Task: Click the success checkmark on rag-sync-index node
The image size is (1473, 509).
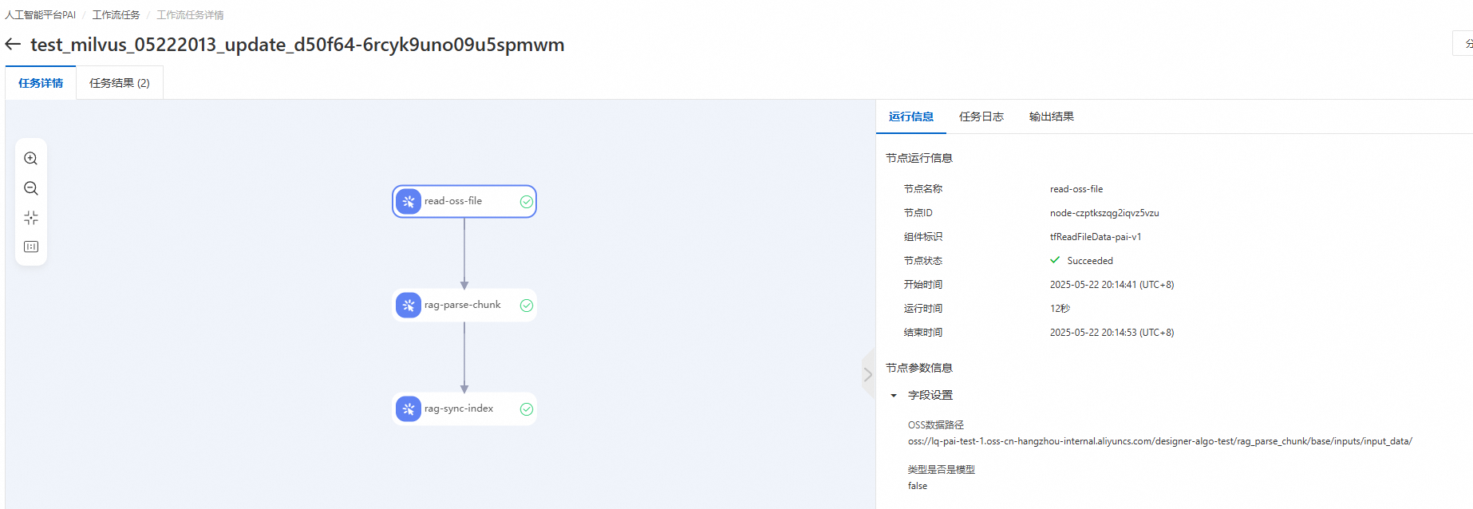Action: click(x=527, y=409)
